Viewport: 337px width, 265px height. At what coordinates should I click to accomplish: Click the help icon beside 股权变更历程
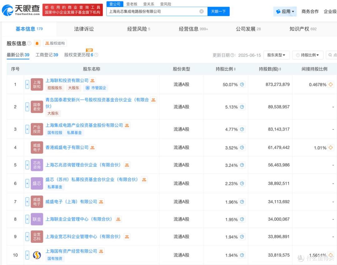tap(96, 55)
